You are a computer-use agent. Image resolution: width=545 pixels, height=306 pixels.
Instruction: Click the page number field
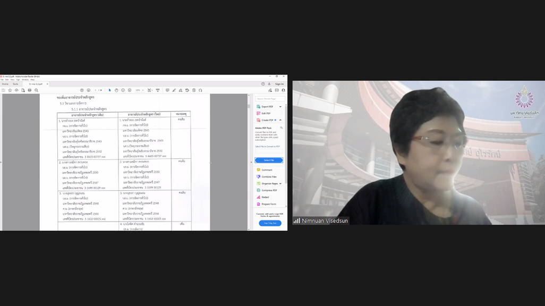[95, 90]
